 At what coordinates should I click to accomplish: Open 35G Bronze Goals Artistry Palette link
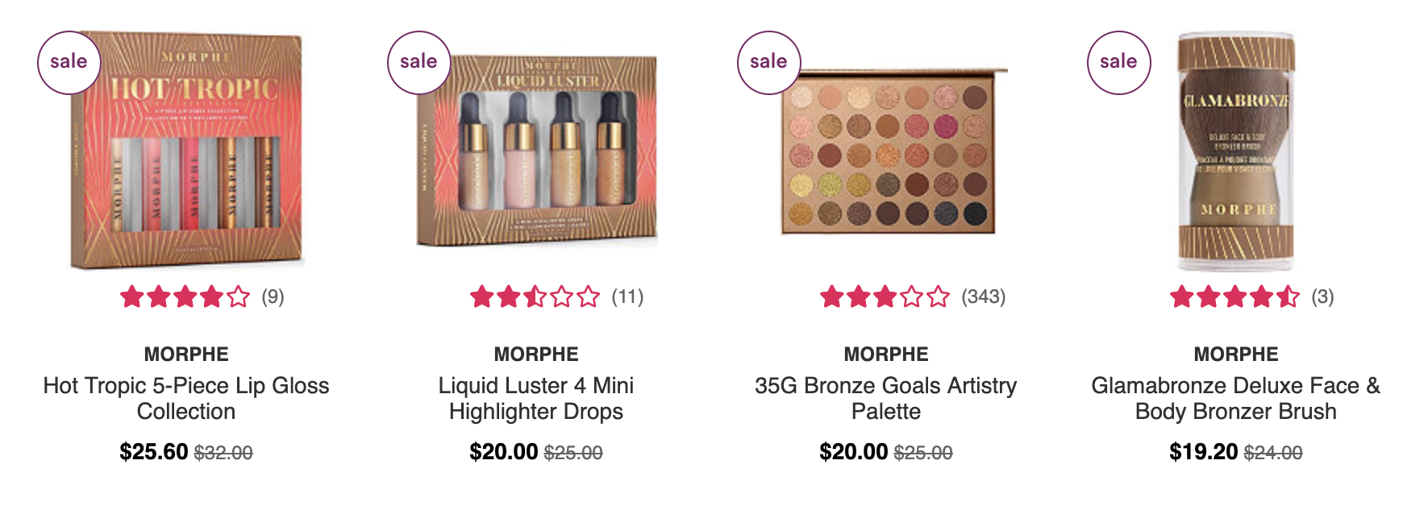(x=886, y=398)
